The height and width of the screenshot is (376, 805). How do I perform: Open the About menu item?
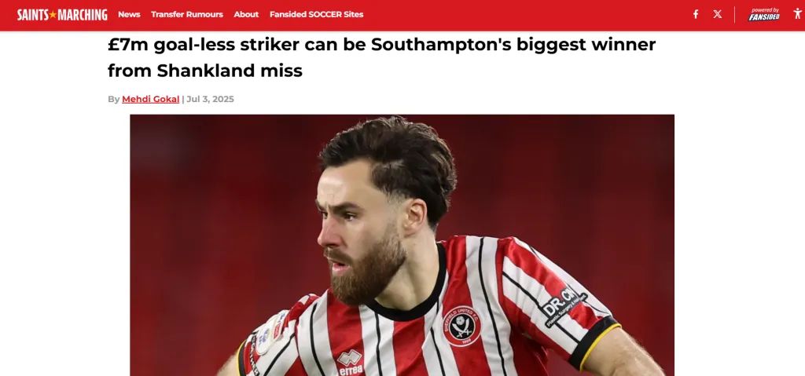click(x=246, y=14)
